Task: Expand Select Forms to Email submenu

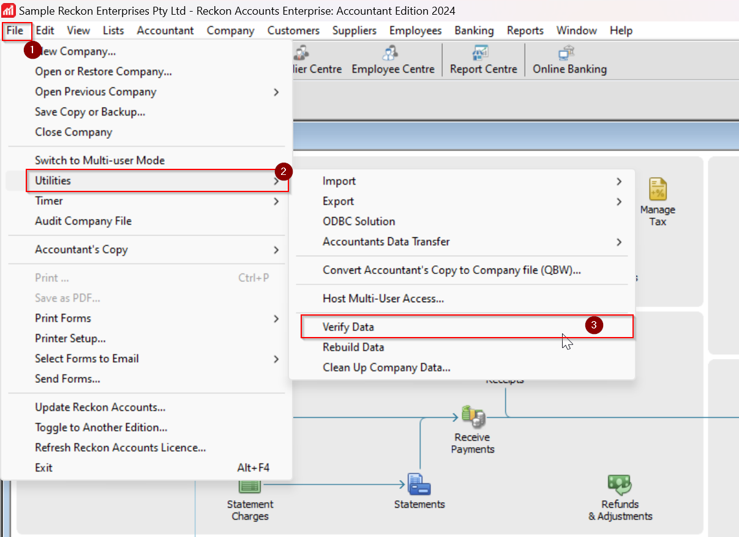Action: click(147, 358)
